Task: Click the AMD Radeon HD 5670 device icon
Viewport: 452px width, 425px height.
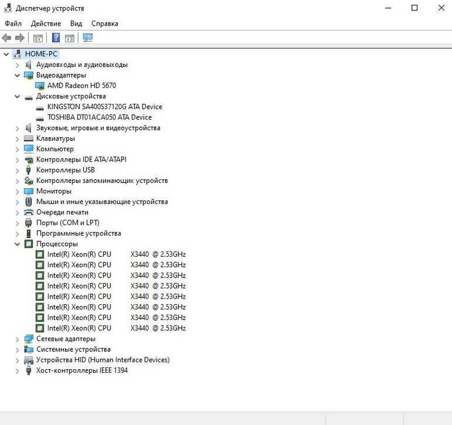Action: pos(39,86)
